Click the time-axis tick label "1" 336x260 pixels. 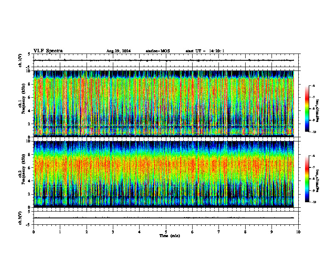pos(60,232)
